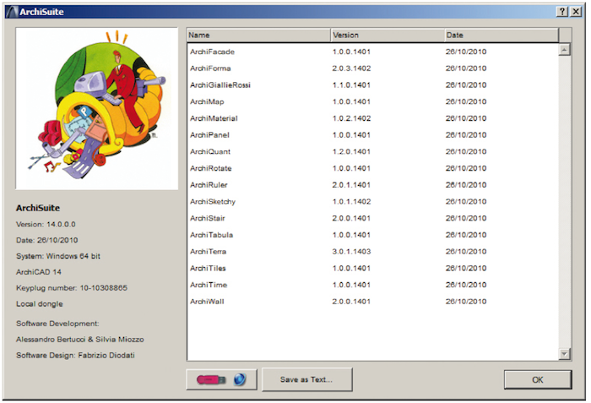
Task: Select the ArchiStair row
Action: pyautogui.click(x=372, y=218)
